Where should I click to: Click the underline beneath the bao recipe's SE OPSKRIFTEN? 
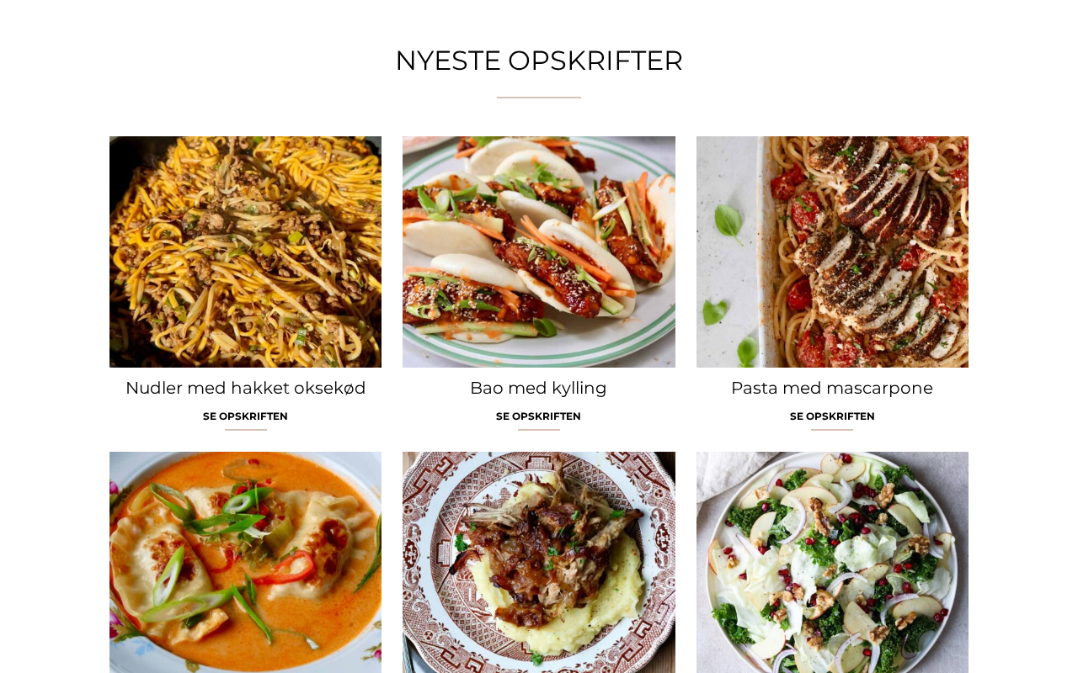539,430
